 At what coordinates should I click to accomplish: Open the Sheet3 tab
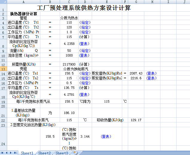pyautogui.click(x=62, y=153)
